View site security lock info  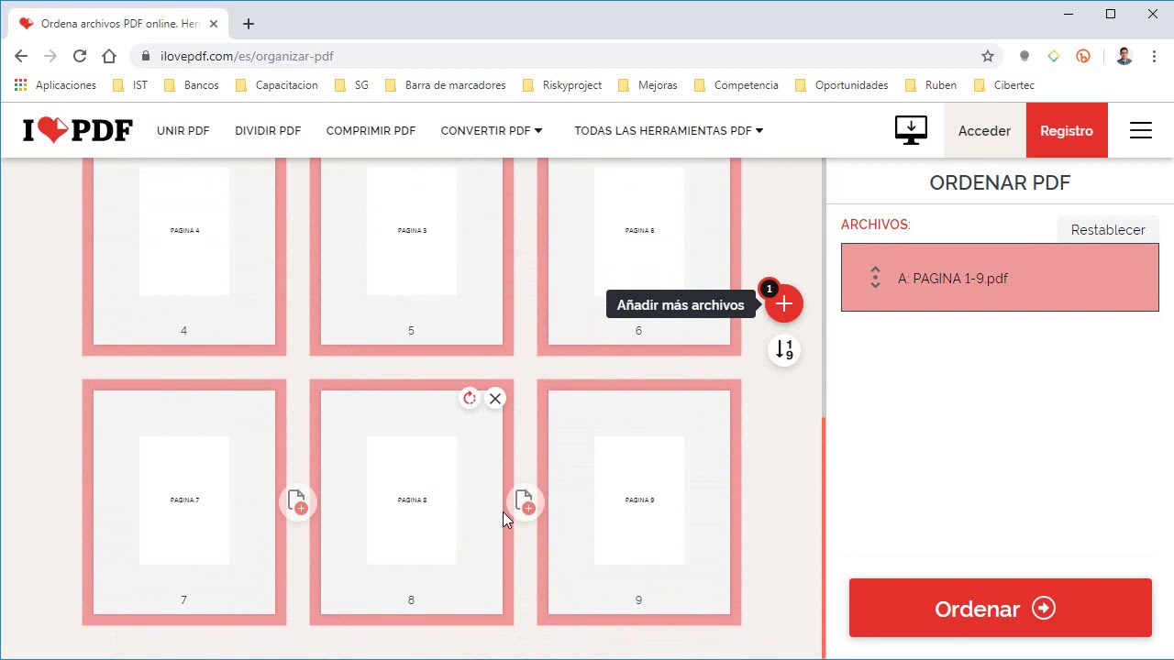click(x=146, y=56)
